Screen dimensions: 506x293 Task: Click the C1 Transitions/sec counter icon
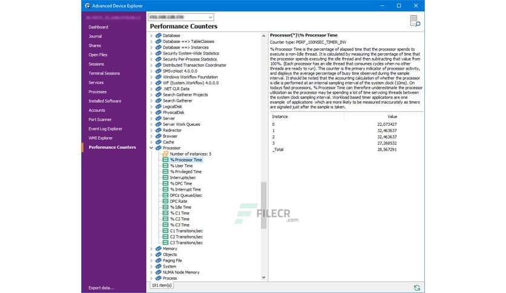coord(165,231)
